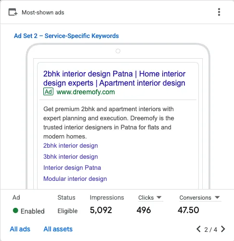Go to the previous ad with the left chevron
234x241 pixels.
click(x=198, y=229)
